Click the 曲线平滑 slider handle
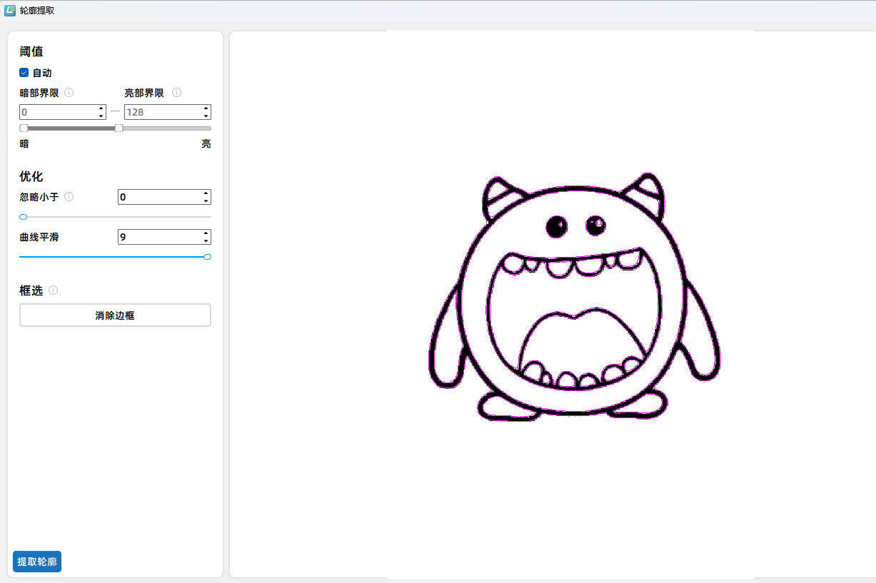Viewport: 876px width, 583px height. click(x=208, y=257)
